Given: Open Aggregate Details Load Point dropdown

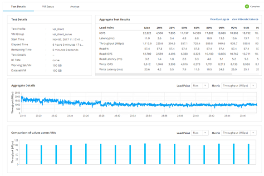Looking at the screenshot, I should 200,86.
